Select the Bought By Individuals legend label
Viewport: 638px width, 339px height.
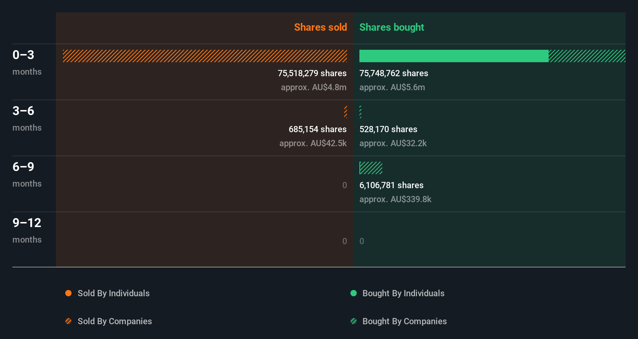pos(403,293)
